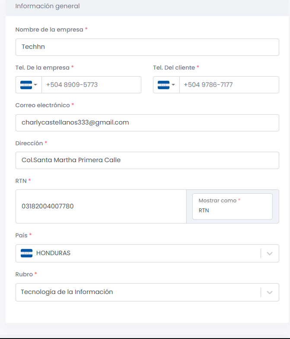The width and height of the screenshot is (290, 339).
Task: Select the HONDURAS country value text
Action: [x=53, y=253]
